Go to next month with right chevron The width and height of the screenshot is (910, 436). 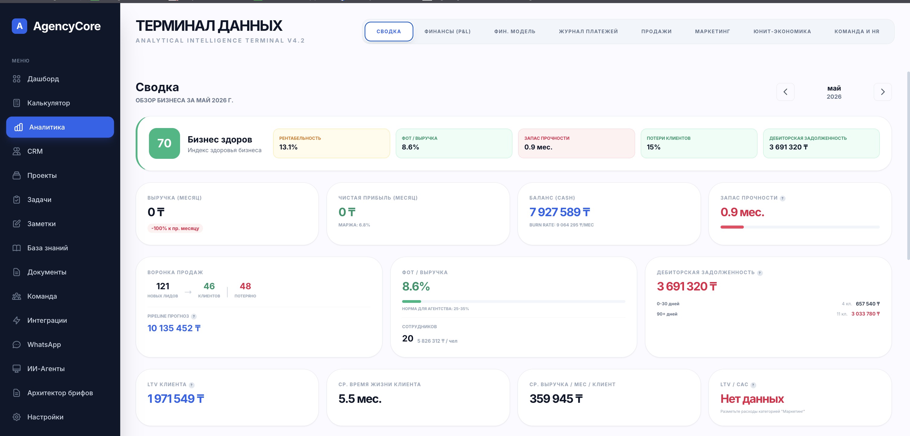pos(883,92)
